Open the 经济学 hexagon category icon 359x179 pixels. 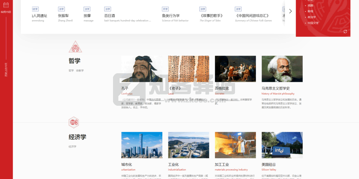coord(74,123)
